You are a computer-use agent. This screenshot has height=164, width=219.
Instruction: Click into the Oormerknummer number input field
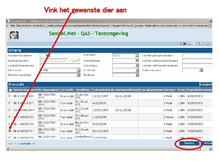tap(65, 56)
